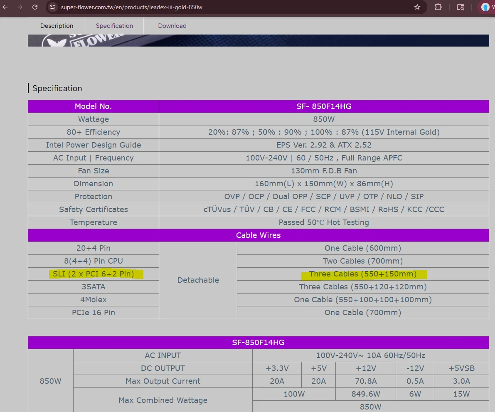
Task: Open the browser profile avatar
Action: [x=485, y=7]
